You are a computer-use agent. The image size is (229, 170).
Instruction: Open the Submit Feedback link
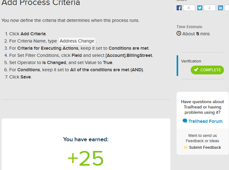click(205, 147)
